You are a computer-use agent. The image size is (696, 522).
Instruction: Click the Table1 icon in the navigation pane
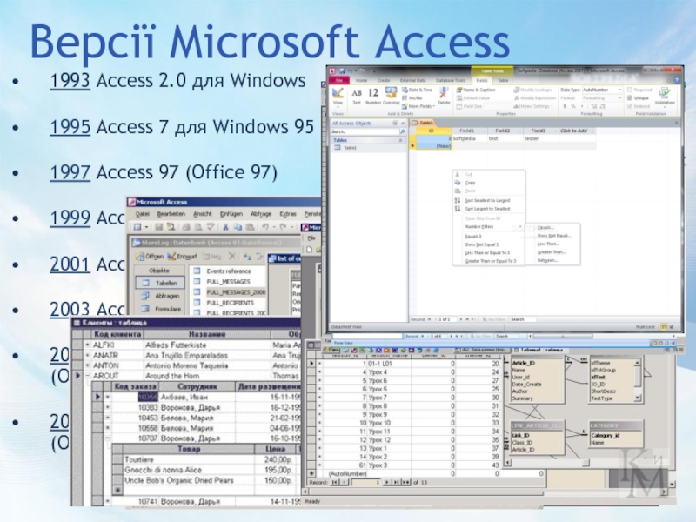[338, 148]
